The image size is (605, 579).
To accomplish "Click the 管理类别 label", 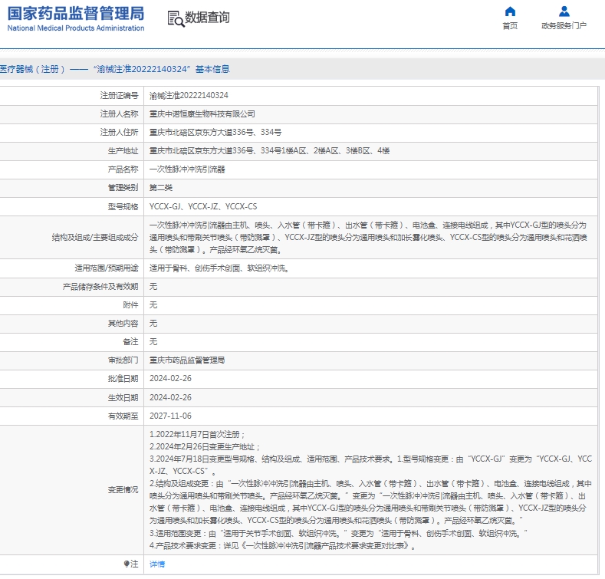I will (123, 188).
